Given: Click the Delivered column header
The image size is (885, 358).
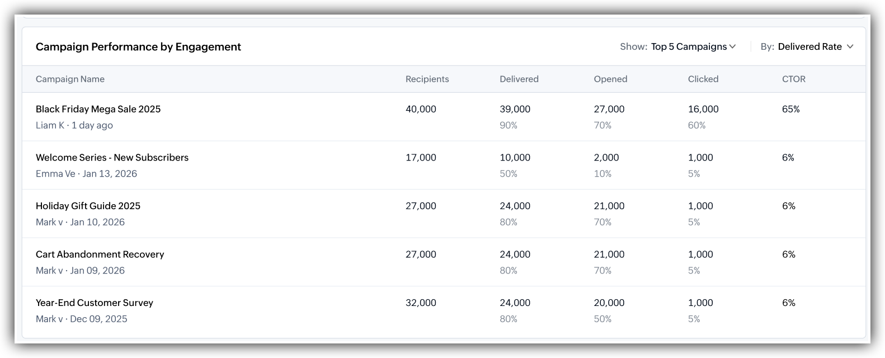Looking at the screenshot, I should (x=519, y=79).
